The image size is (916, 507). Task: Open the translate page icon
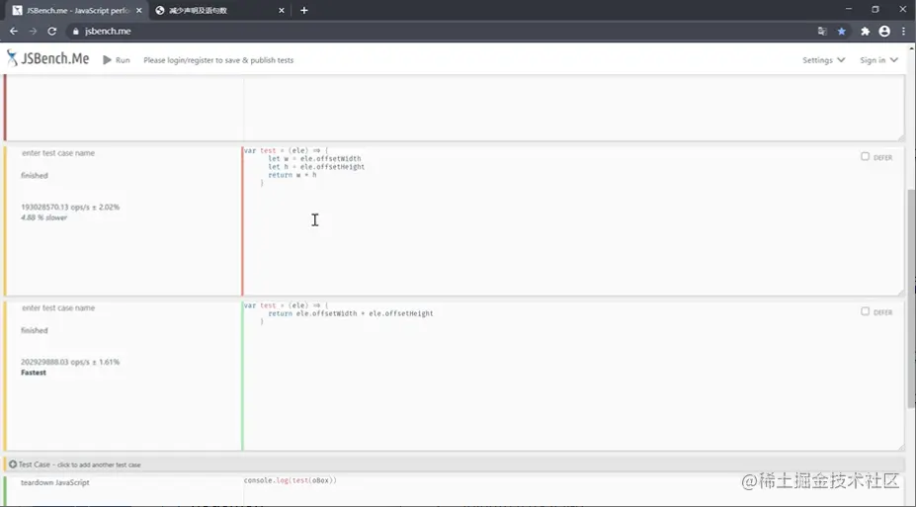[822, 32]
